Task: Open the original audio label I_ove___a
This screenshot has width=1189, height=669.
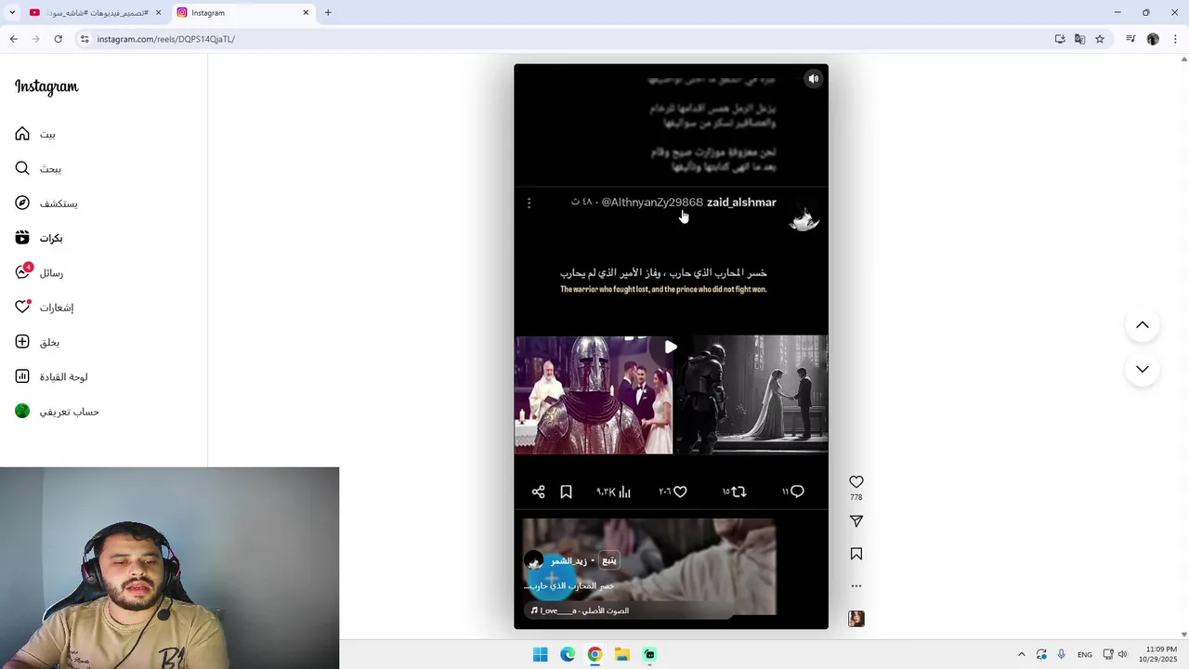Action: [x=580, y=610]
